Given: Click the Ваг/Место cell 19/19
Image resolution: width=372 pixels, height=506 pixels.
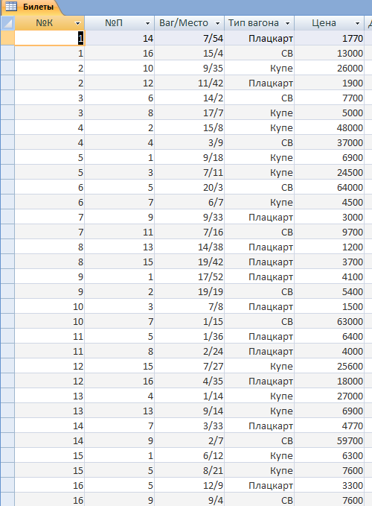Looking at the screenshot, I should 190,291.
